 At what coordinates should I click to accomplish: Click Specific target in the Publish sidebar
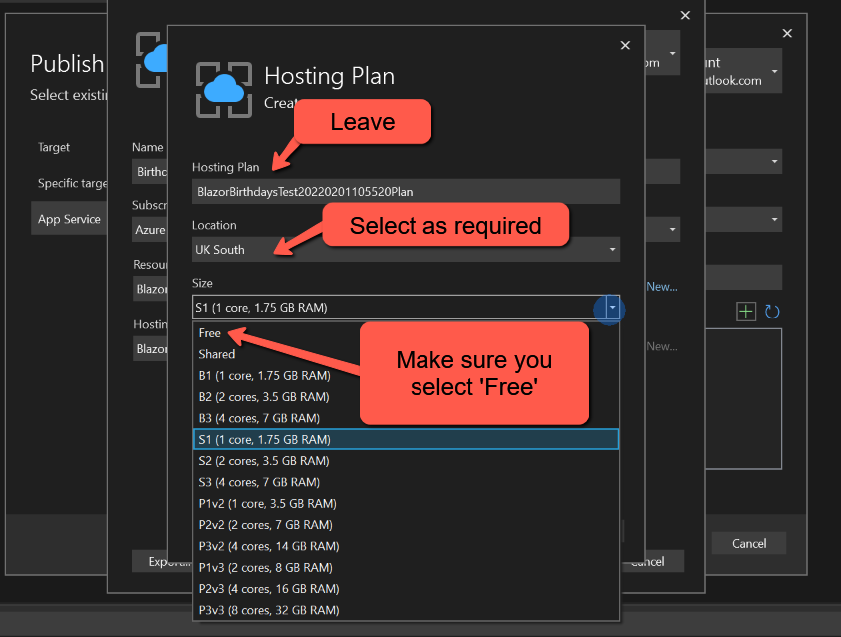72,183
